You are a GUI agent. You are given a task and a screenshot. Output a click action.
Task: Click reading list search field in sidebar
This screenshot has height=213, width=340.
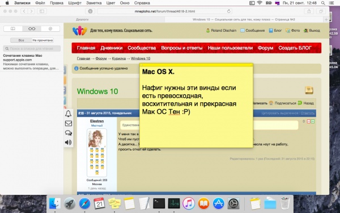tap(32, 49)
